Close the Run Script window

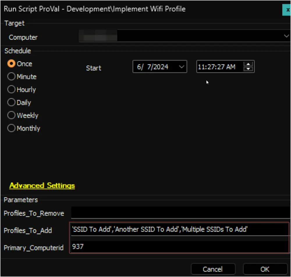click(x=287, y=10)
